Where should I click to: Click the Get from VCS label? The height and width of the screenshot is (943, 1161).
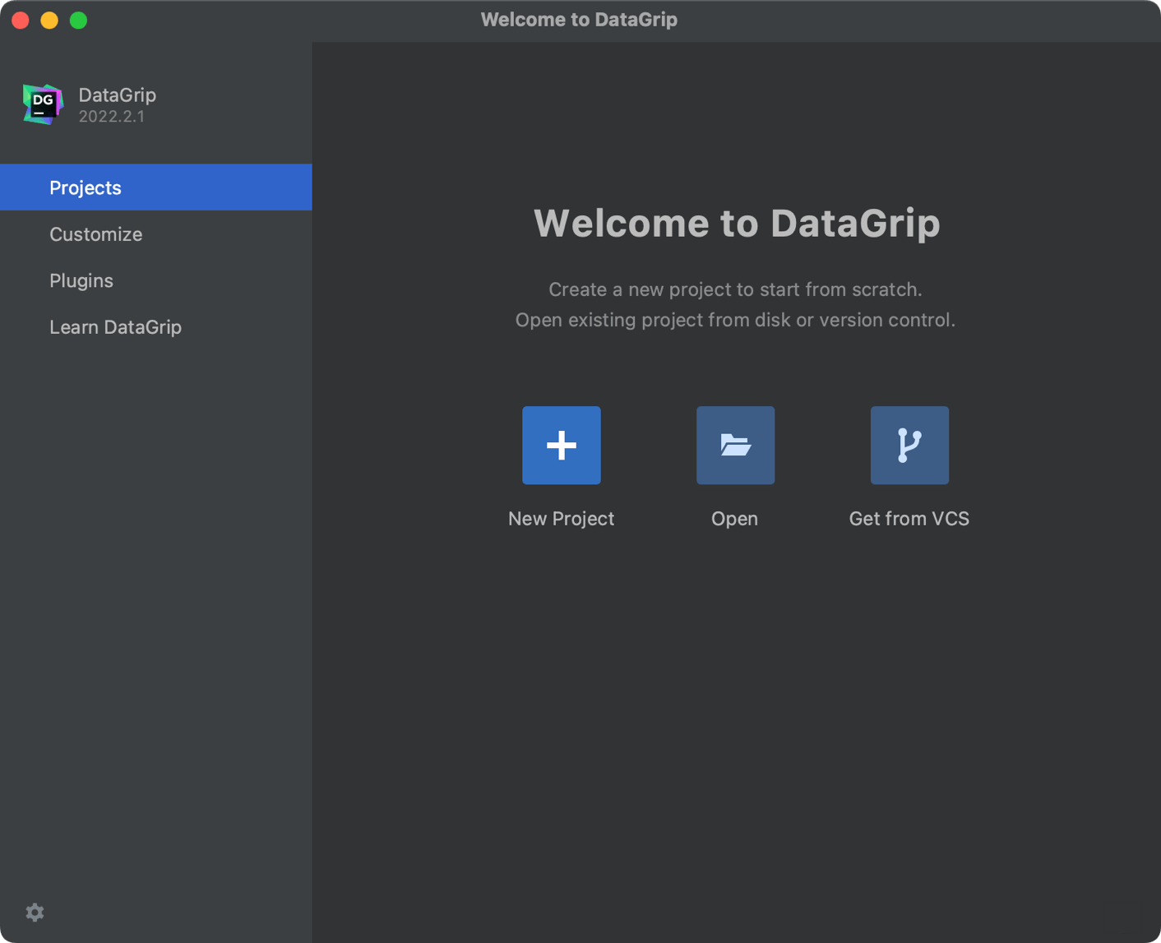909,518
